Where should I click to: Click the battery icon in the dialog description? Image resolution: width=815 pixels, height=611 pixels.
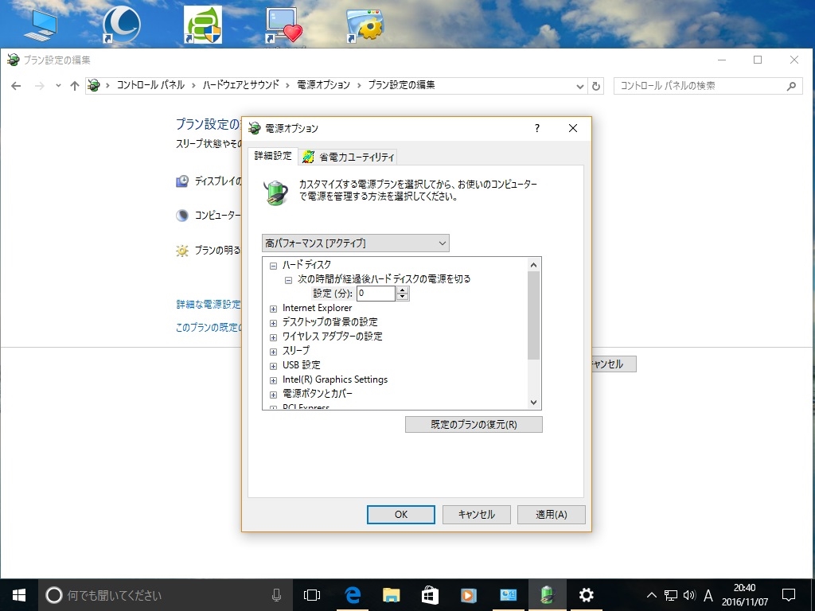point(275,192)
